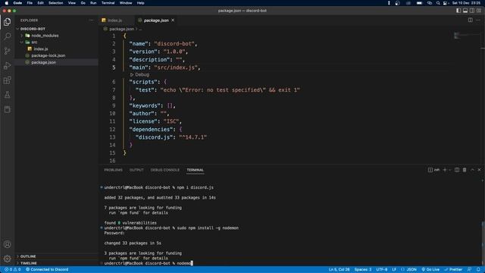This screenshot has height=273, width=485.
Task: Select the TERMINAL panel tab
Action: coord(196,170)
